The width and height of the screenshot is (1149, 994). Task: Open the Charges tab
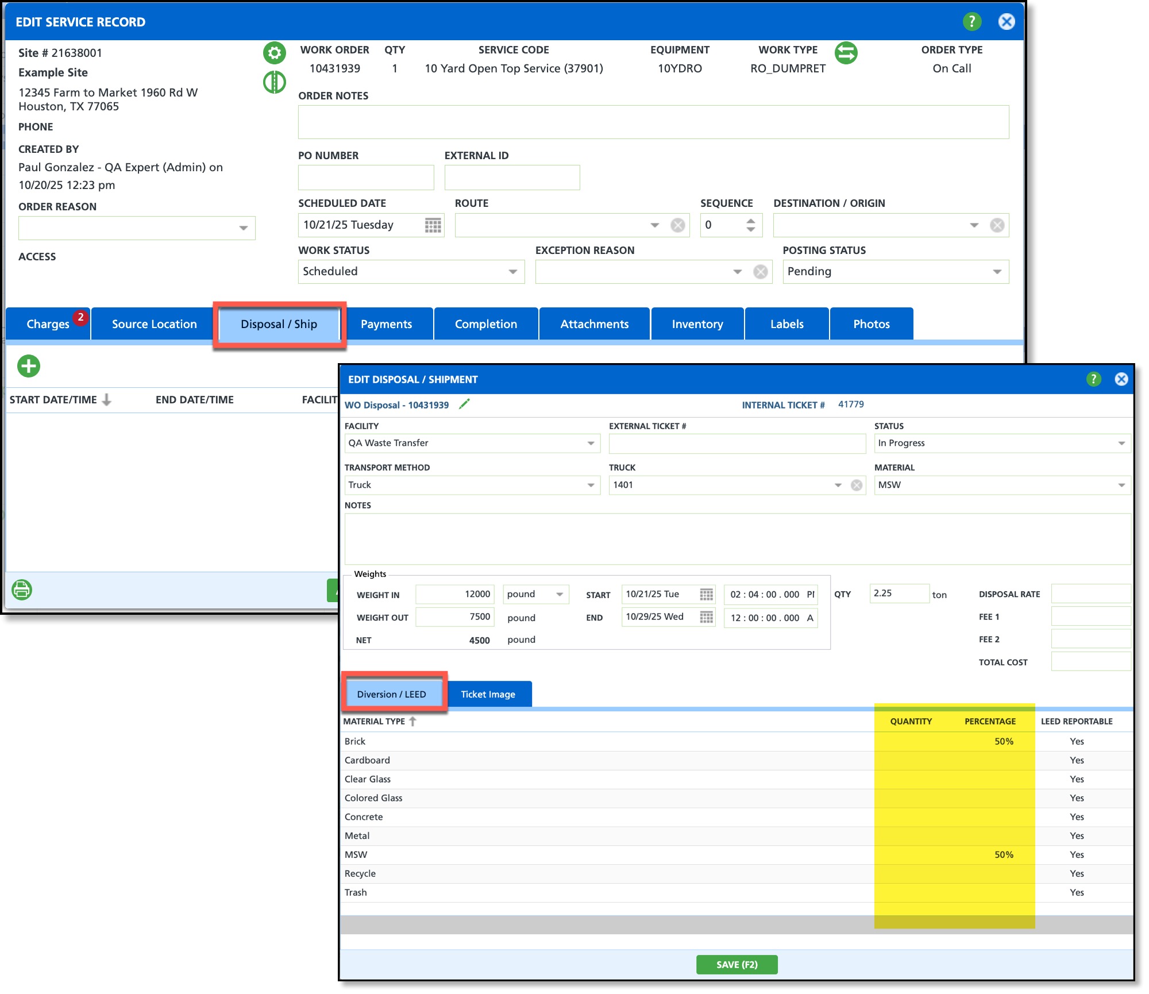tap(48, 324)
